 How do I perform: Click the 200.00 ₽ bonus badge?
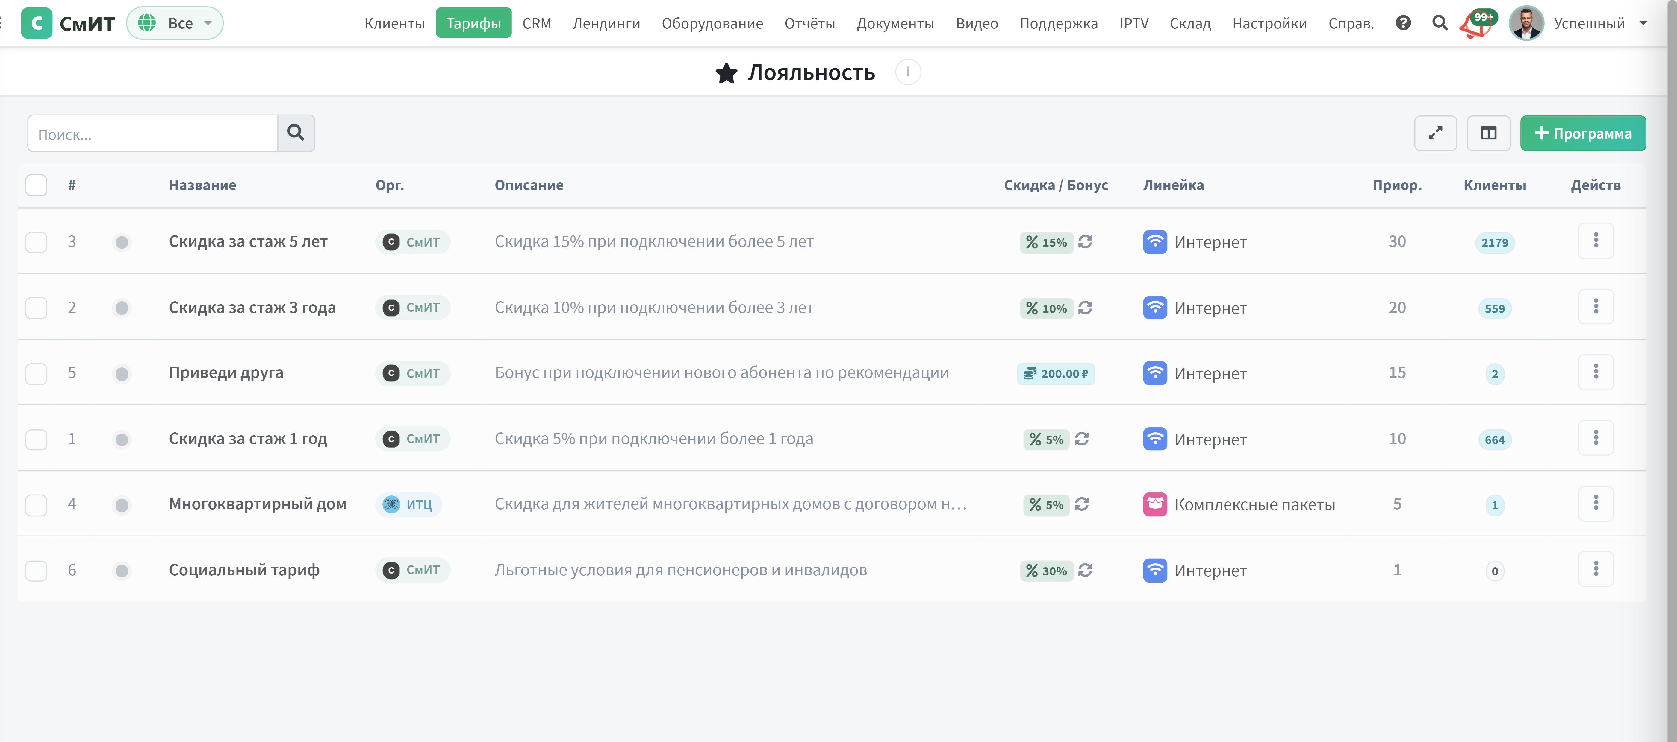tap(1055, 373)
